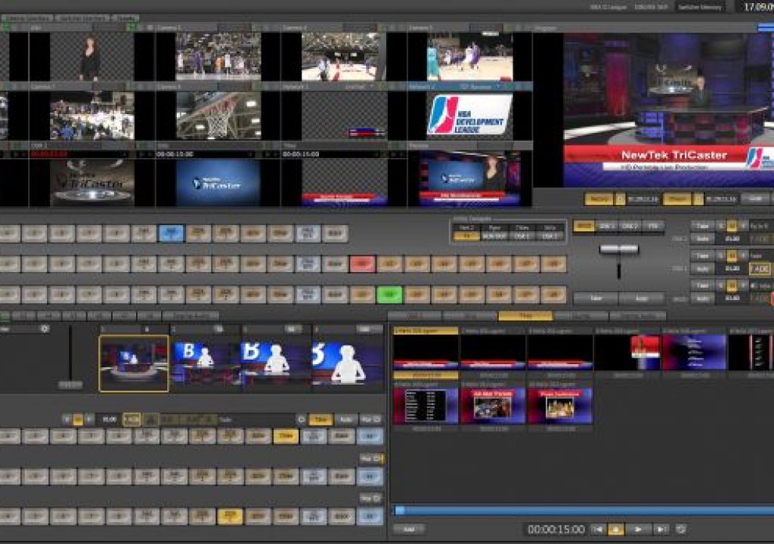
Task: Open the tab right of the highlighted Title tab
Action: pyautogui.click(x=580, y=315)
